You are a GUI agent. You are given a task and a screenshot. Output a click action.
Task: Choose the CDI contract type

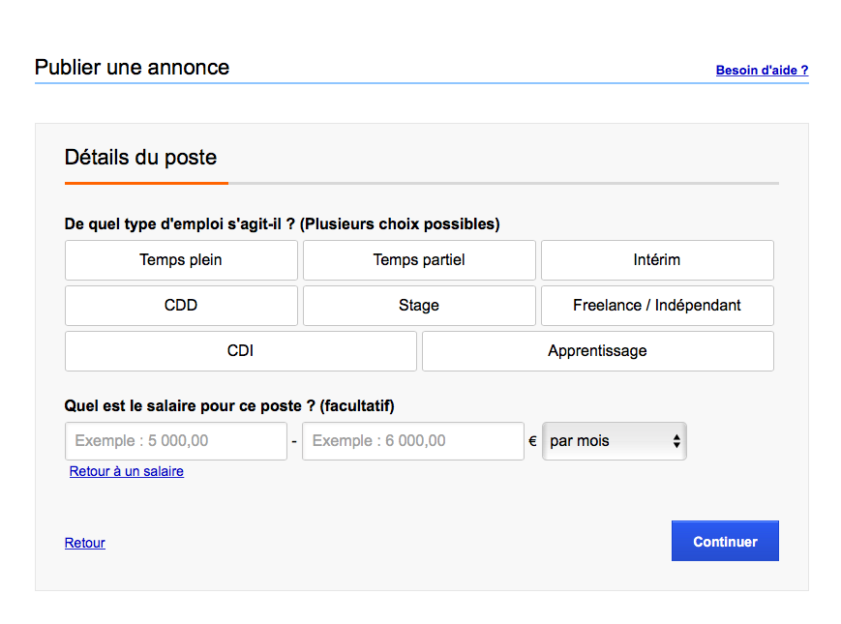[241, 351]
